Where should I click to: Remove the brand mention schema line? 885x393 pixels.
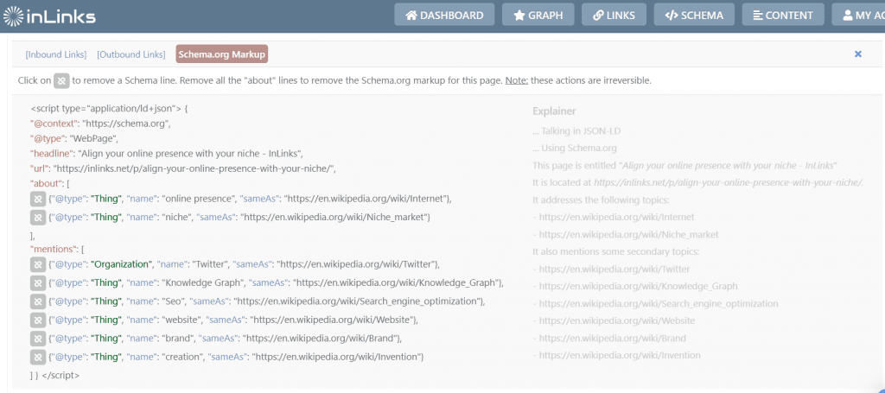click(38, 339)
